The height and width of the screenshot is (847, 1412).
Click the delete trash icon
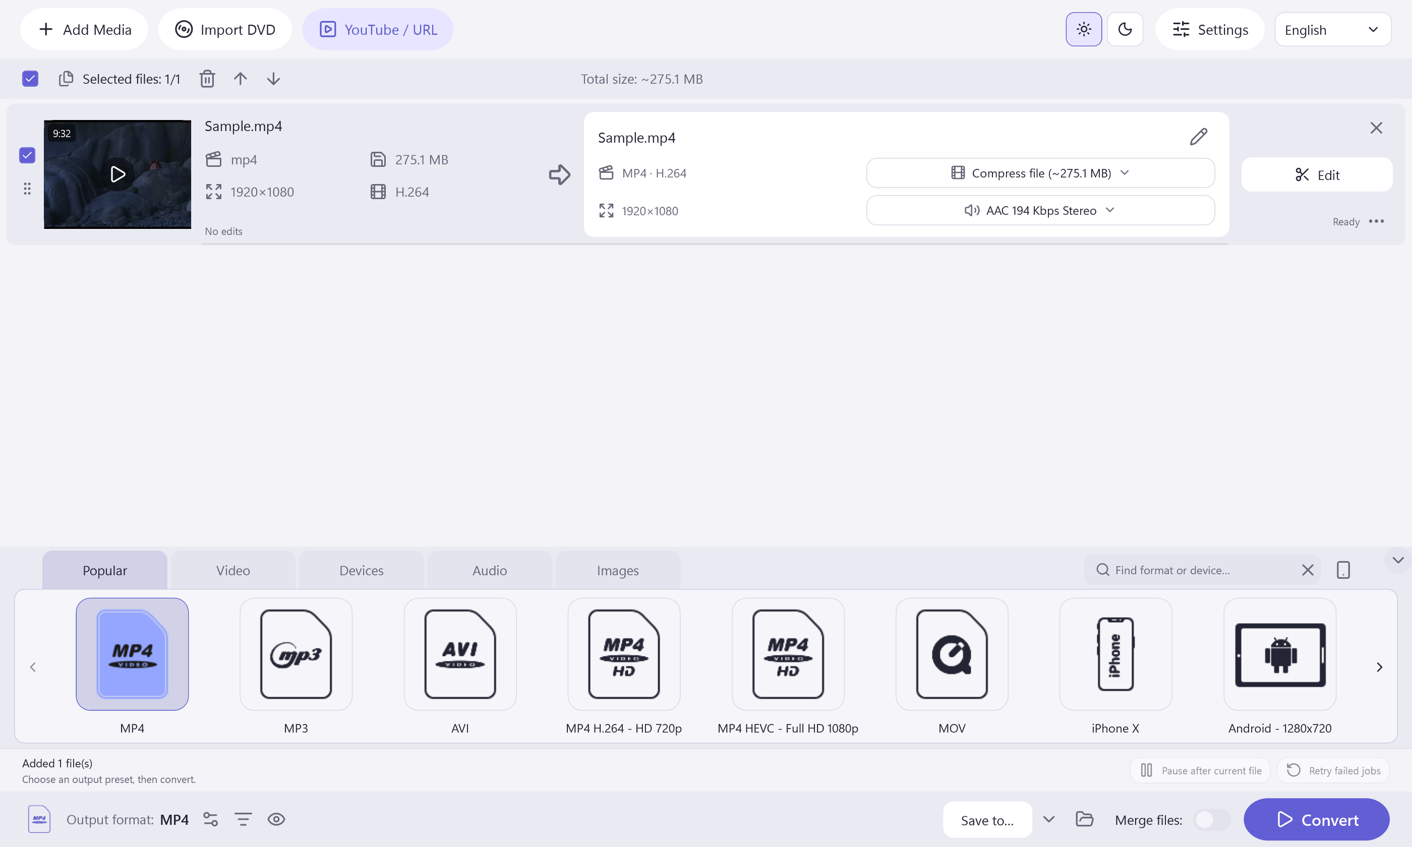coord(207,79)
